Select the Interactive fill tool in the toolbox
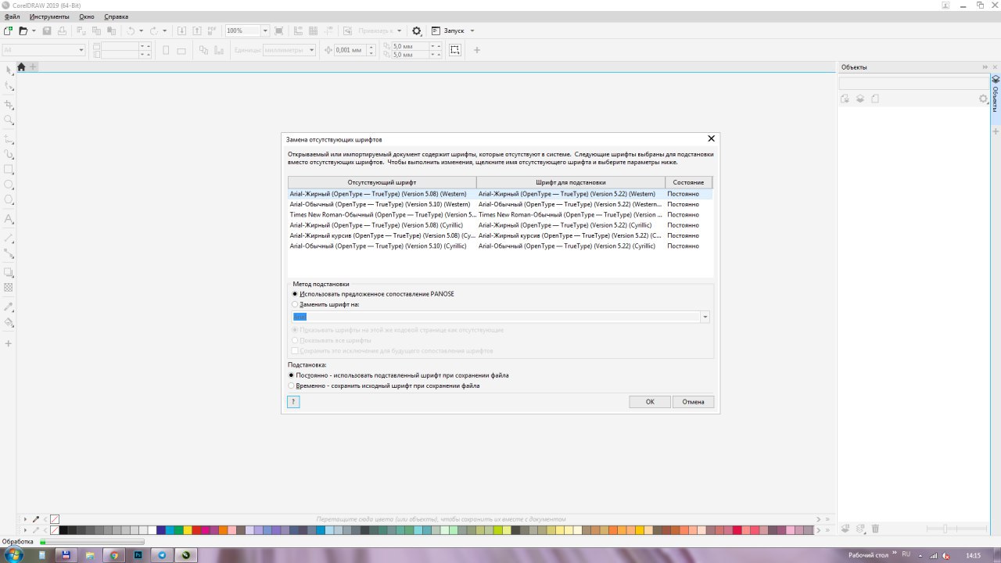1001x563 pixels. click(x=9, y=321)
